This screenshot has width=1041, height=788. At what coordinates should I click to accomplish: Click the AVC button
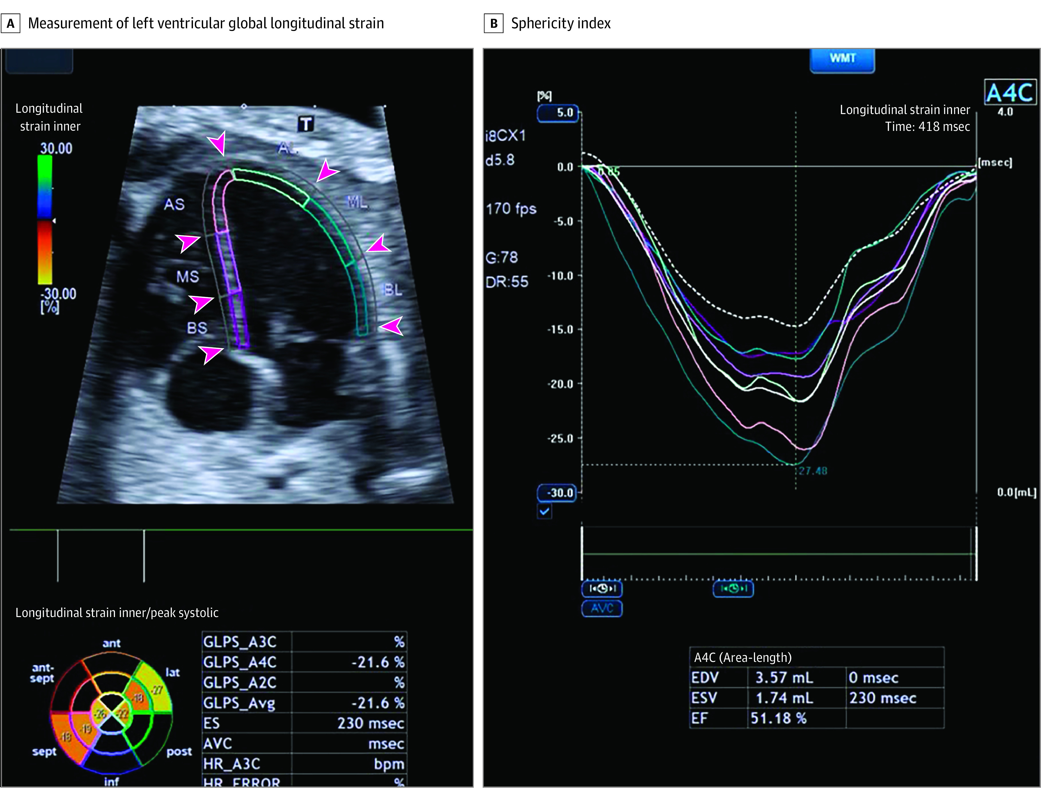(602, 608)
